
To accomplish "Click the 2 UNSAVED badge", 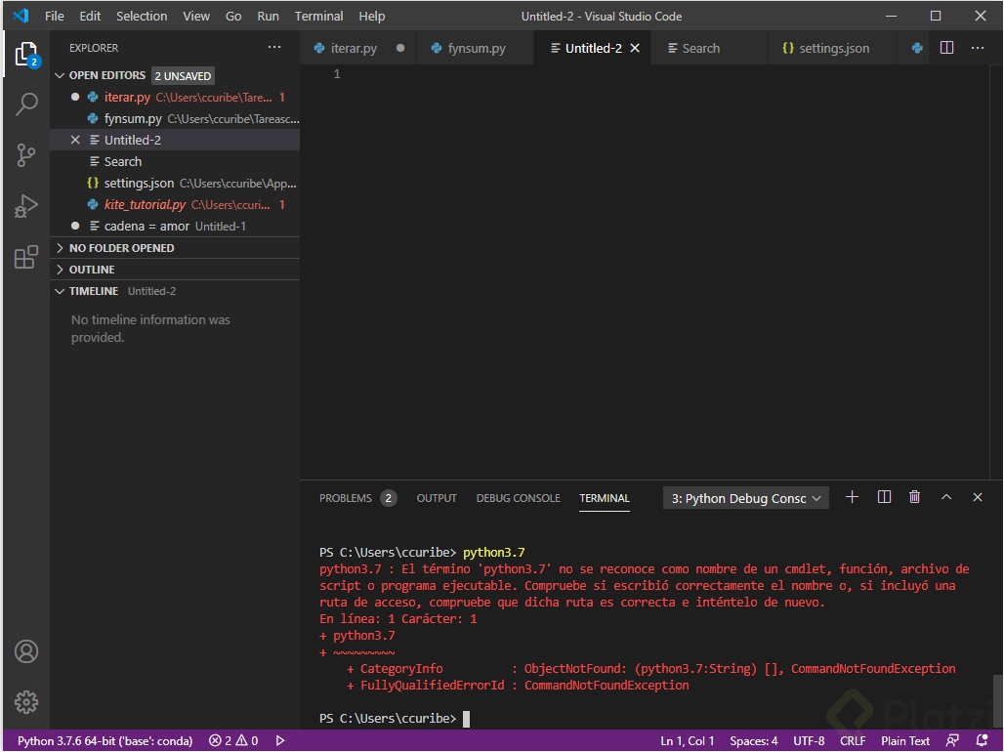I will pyautogui.click(x=183, y=75).
